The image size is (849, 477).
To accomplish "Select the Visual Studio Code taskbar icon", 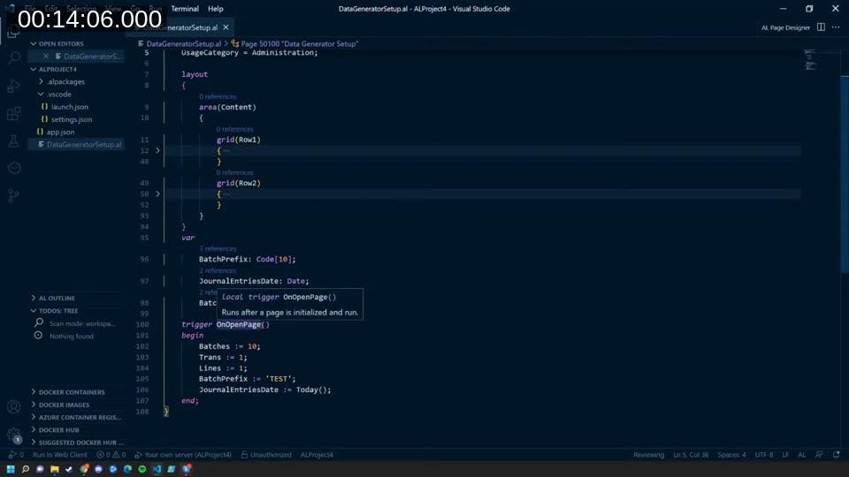I will click(x=157, y=469).
